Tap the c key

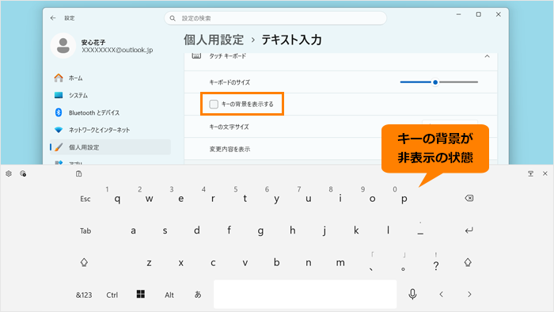213,263
